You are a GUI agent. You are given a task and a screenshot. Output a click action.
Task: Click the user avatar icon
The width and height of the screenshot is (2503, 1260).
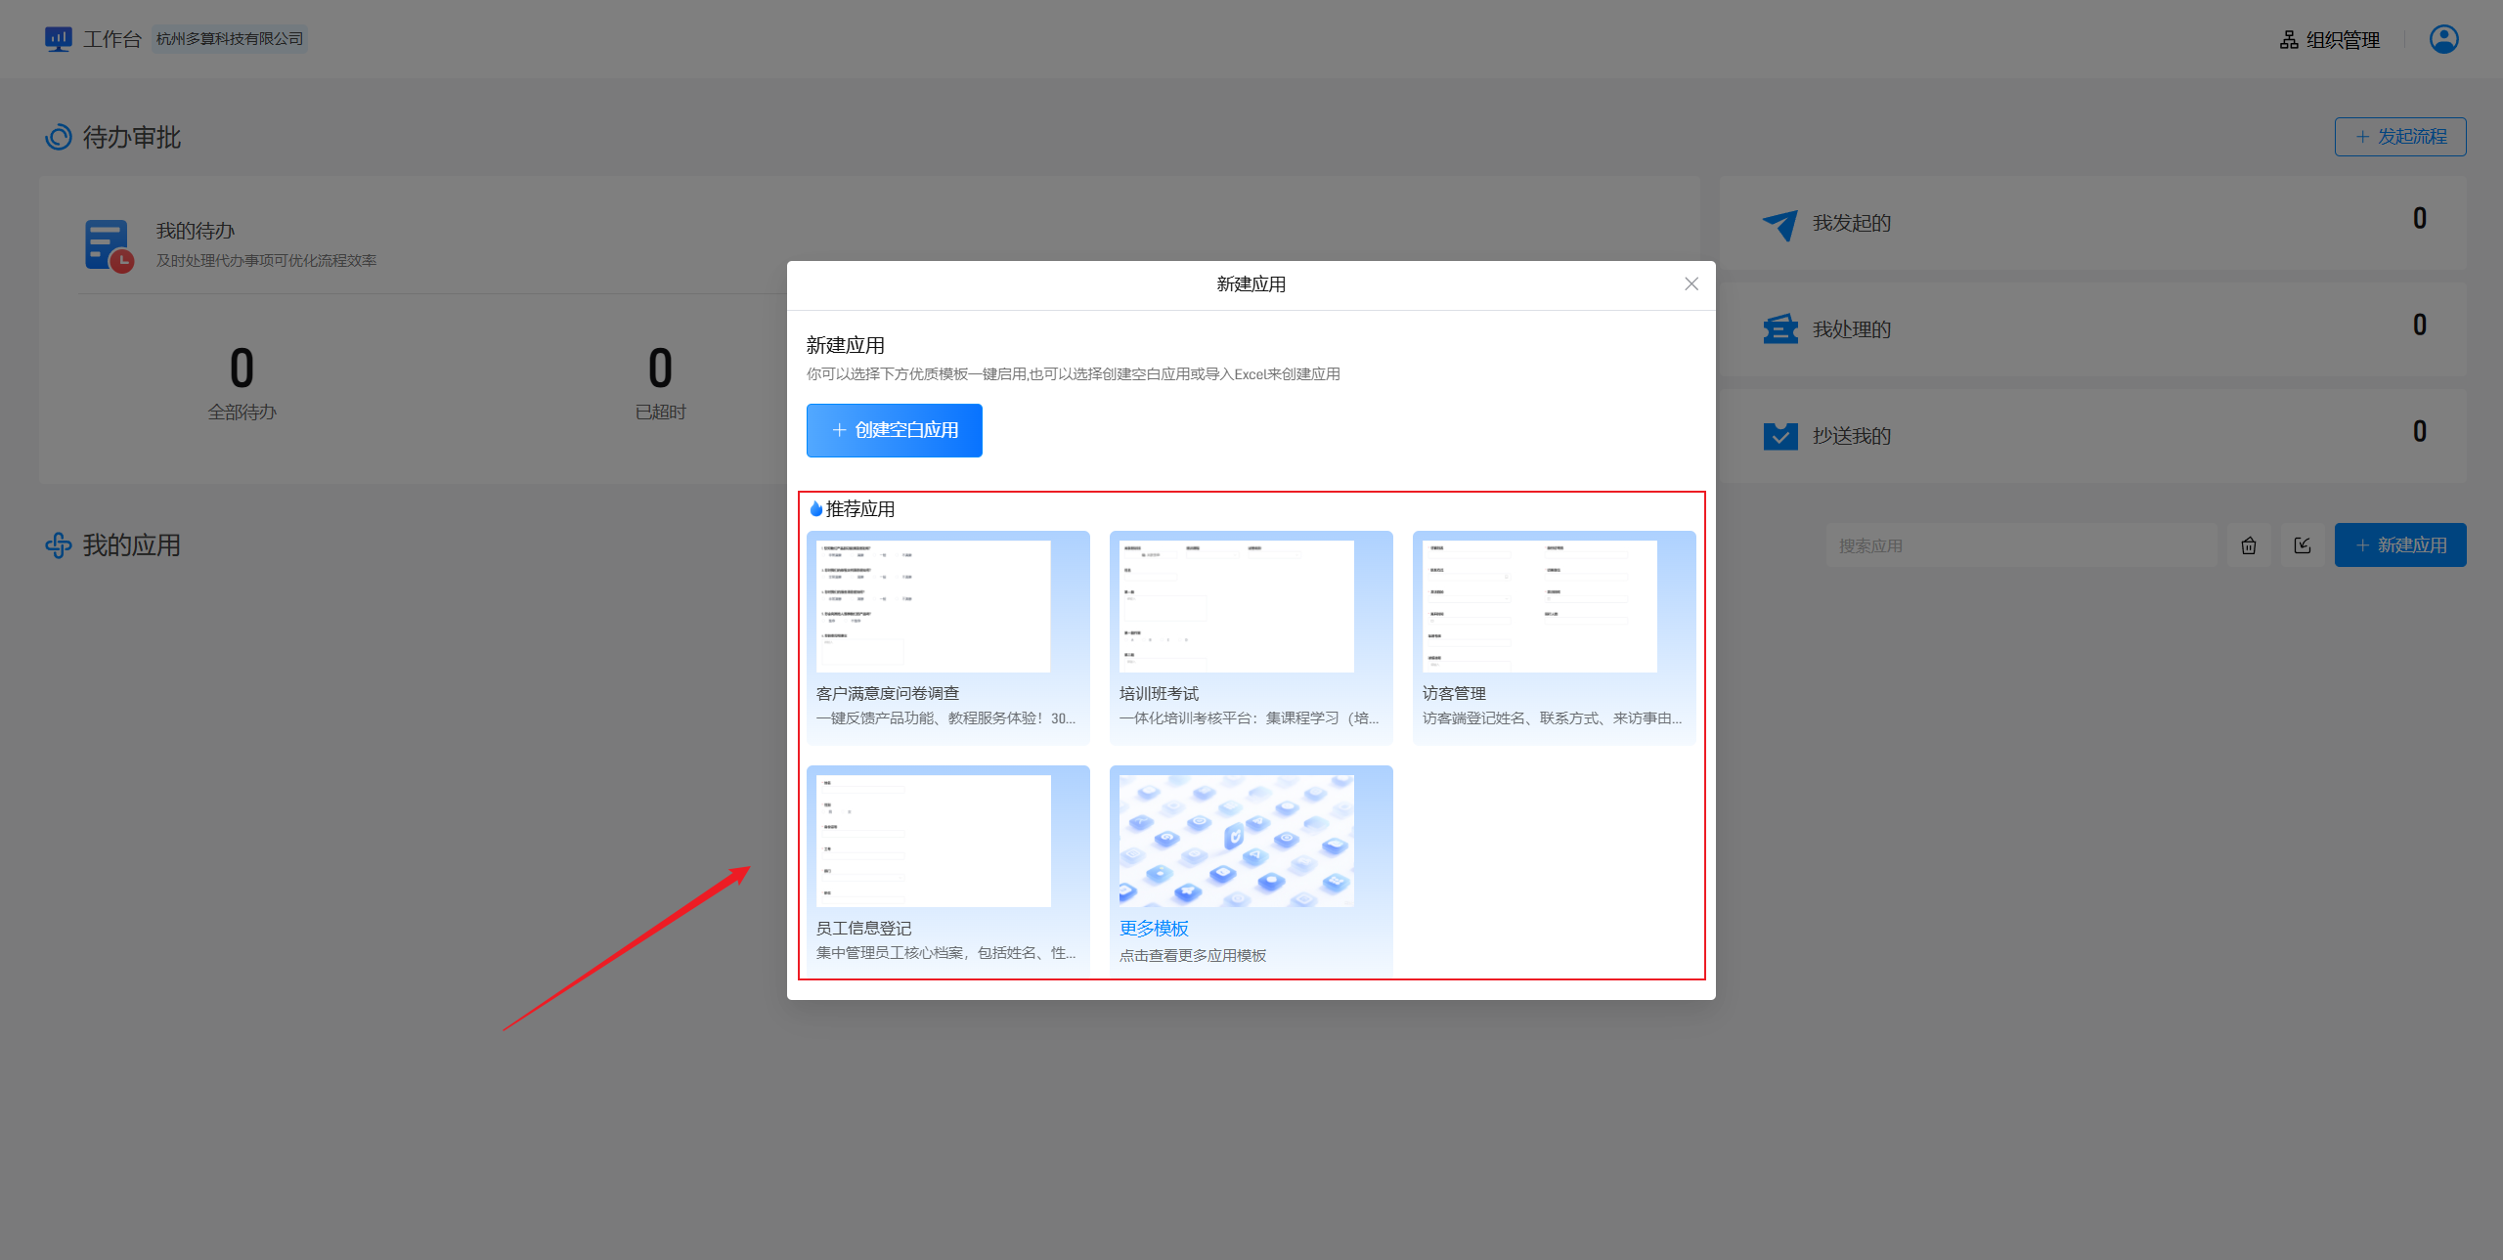(2443, 39)
